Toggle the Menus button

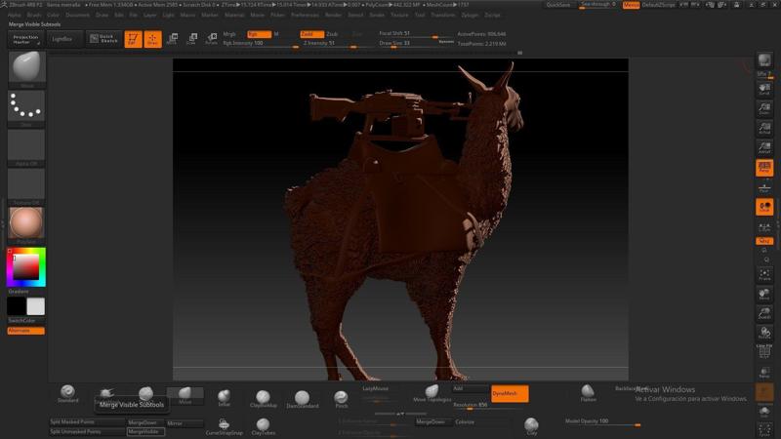click(631, 5)
